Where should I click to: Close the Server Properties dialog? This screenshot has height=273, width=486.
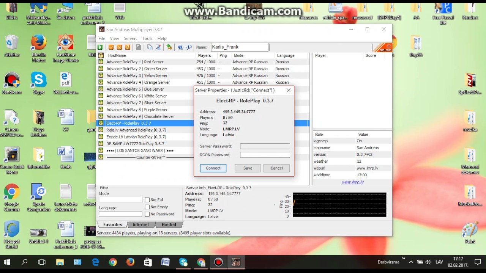pos(289,90)
